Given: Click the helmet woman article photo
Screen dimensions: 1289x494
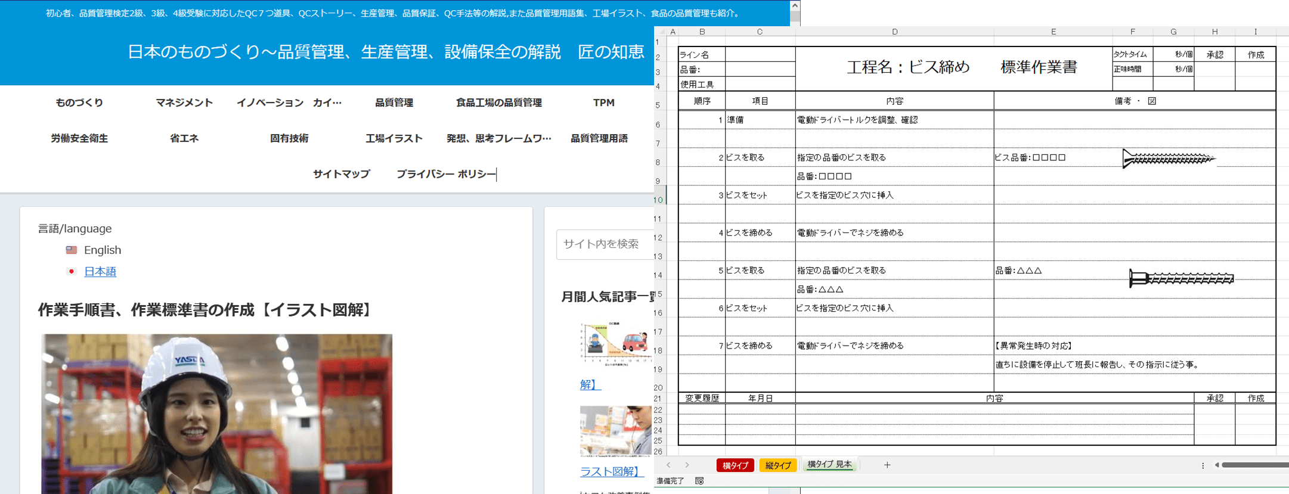Looking at the screenshot, I should 217,414.
